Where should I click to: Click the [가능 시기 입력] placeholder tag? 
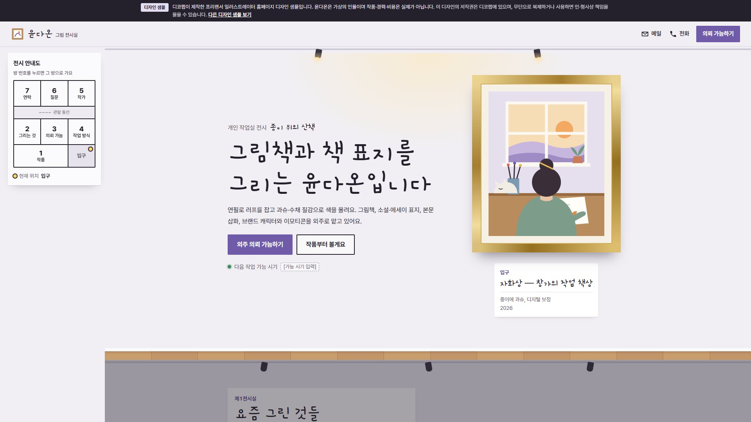pyautogui.click(x=300, y=267)
